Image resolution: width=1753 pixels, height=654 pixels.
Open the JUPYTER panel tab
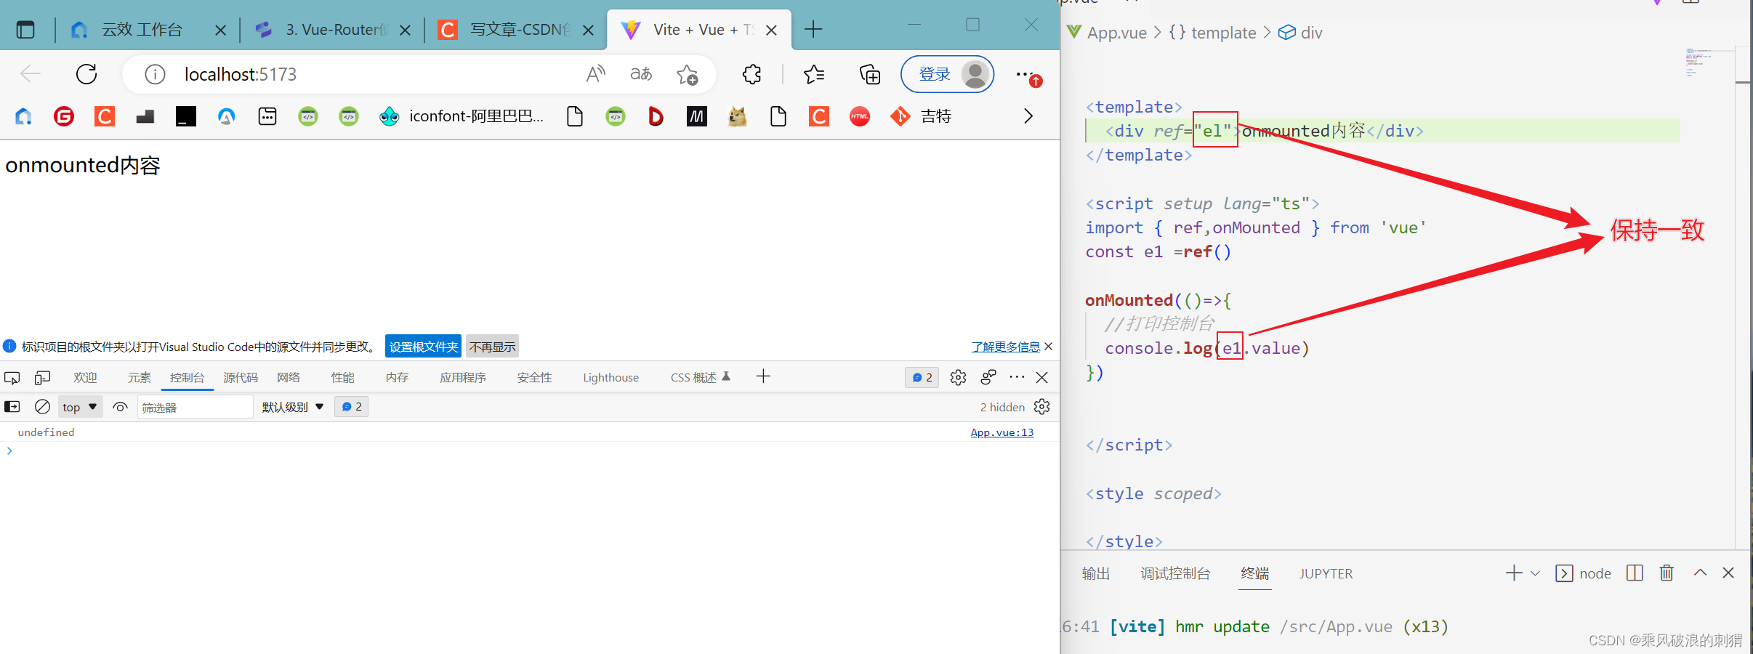click(x=1326, y=573)
